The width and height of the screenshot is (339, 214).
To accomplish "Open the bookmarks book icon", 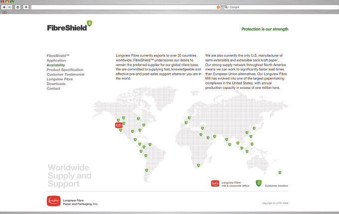I will [4, 12].
